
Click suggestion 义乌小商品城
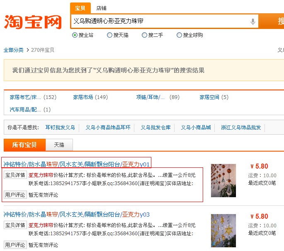tap(196, 128)
